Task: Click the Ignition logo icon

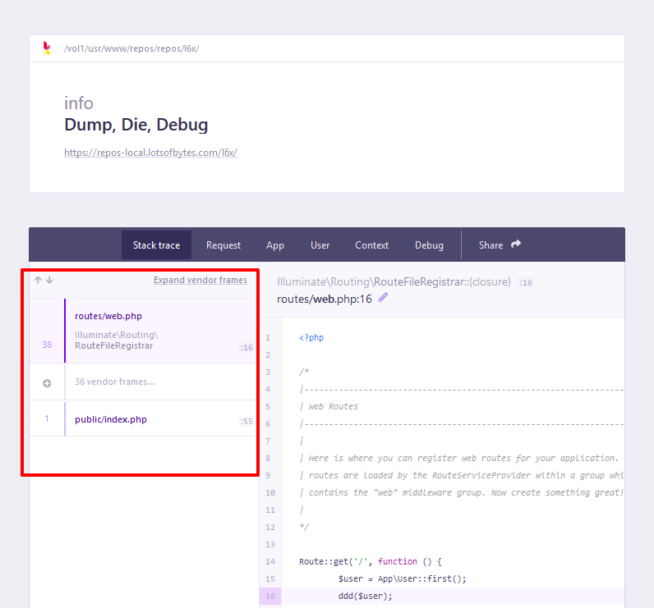Action: click(x=47, y=48)
